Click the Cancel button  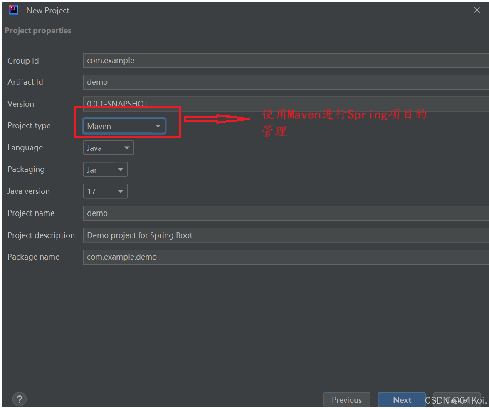coord(457,399)
